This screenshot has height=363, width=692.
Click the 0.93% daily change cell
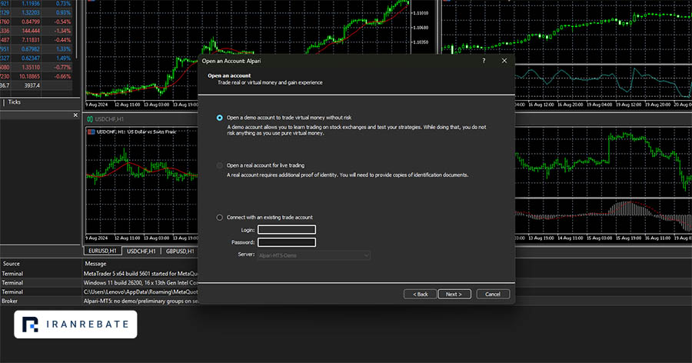pyautogui.click(x=64, y=12)
